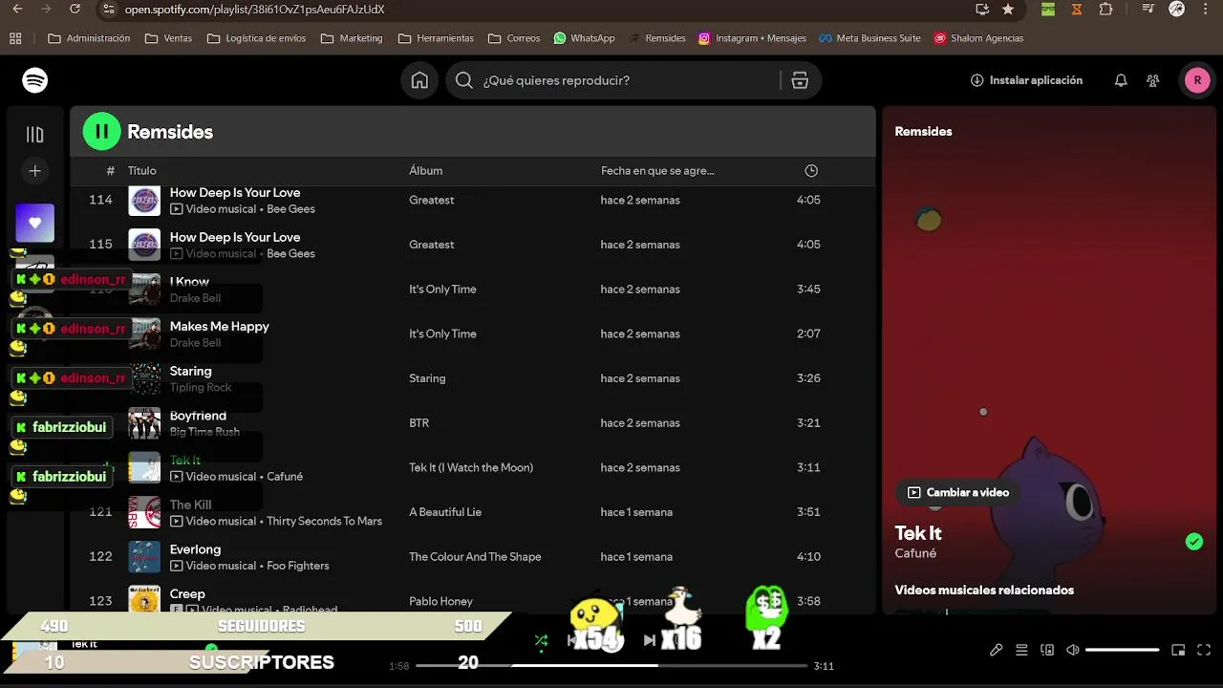Open the playback queue
Viewport: 1223px width, 688px height.
1021,650
